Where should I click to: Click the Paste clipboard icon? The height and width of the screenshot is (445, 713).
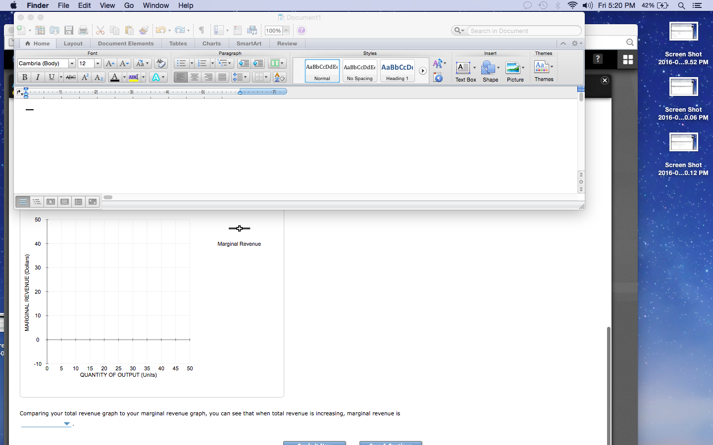(x=129, y=30)
